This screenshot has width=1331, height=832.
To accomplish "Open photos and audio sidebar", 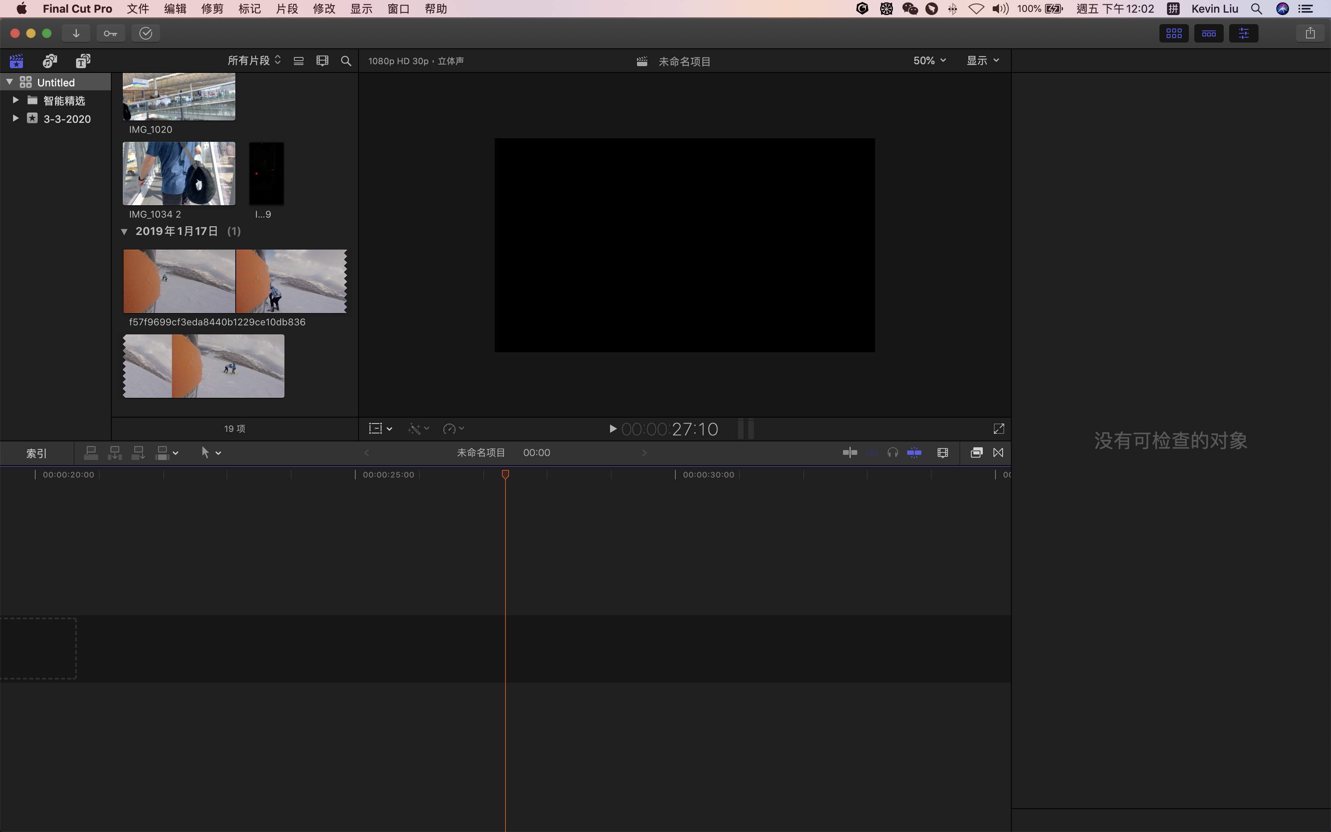I will (50, 61).
